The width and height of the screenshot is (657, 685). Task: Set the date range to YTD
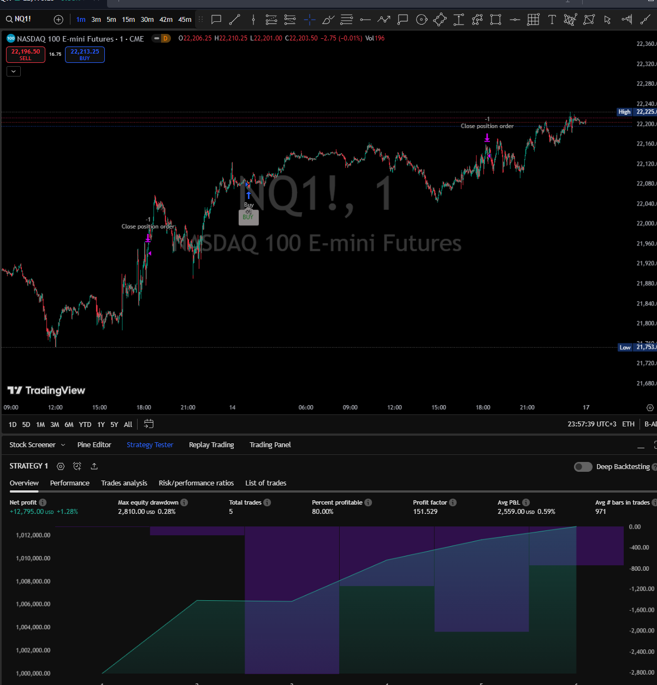[x=85, y=424]
